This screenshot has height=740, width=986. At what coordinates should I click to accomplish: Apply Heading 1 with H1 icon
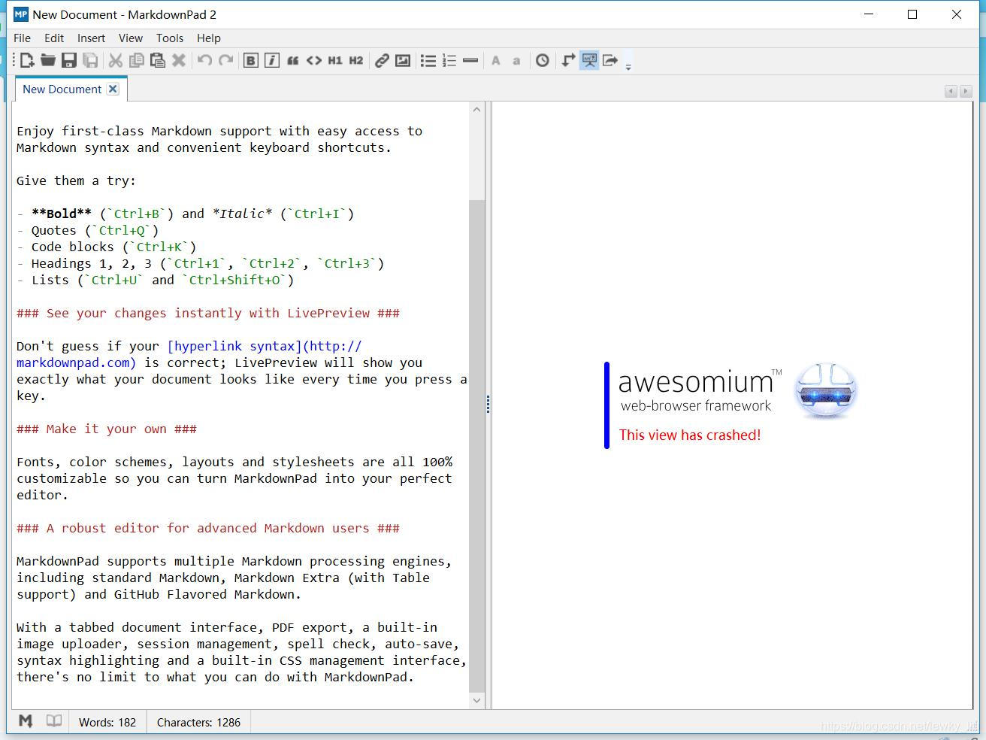[x=335, y=61]
